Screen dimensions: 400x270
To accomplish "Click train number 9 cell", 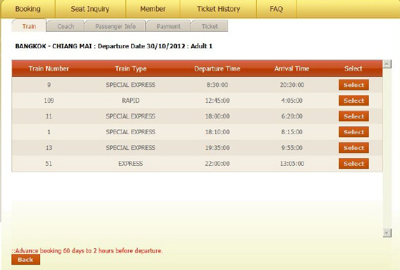I will click(x=48, y=84).
